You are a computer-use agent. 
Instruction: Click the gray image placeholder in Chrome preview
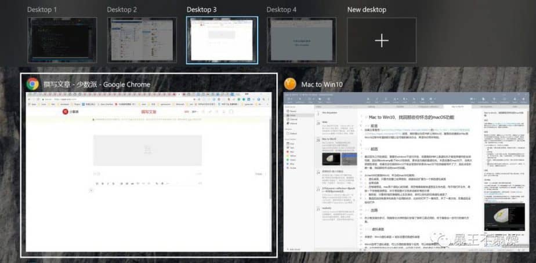(x=147, y=150)
